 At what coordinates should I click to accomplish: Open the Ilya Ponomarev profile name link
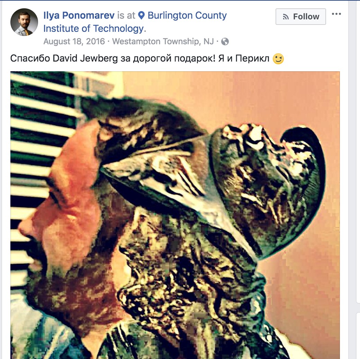[79, 15]
